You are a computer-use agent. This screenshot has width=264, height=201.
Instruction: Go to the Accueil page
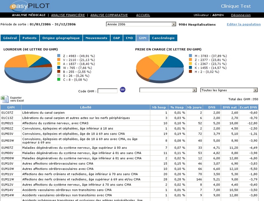coord(143,15)
